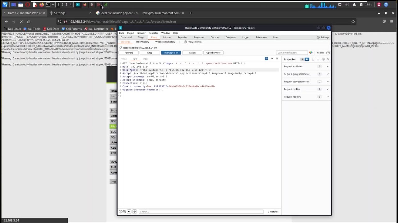Open Kali Docs bookmark
The width and height of the screenshot is (398, 223).
click(x=51, y=29)
